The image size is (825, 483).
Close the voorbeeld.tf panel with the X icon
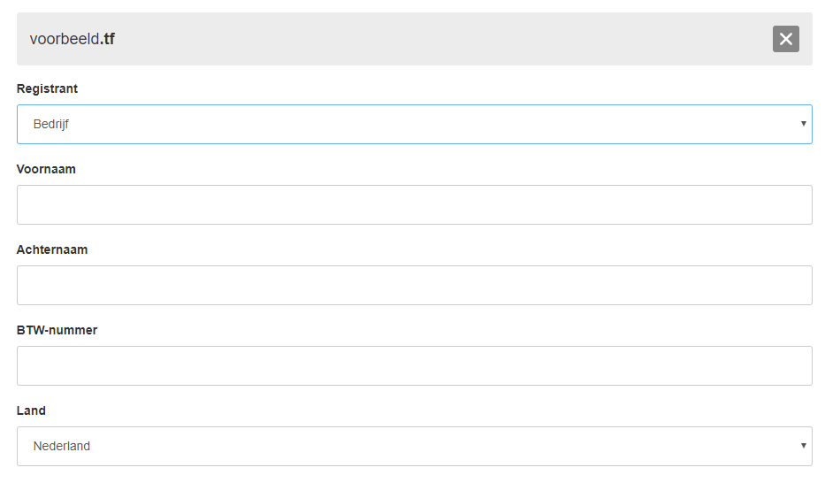point(785,39)
